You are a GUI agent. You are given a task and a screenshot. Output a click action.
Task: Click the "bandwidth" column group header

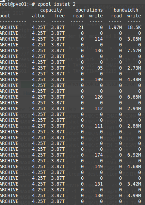pyautogui.click(x=126, y=10)
